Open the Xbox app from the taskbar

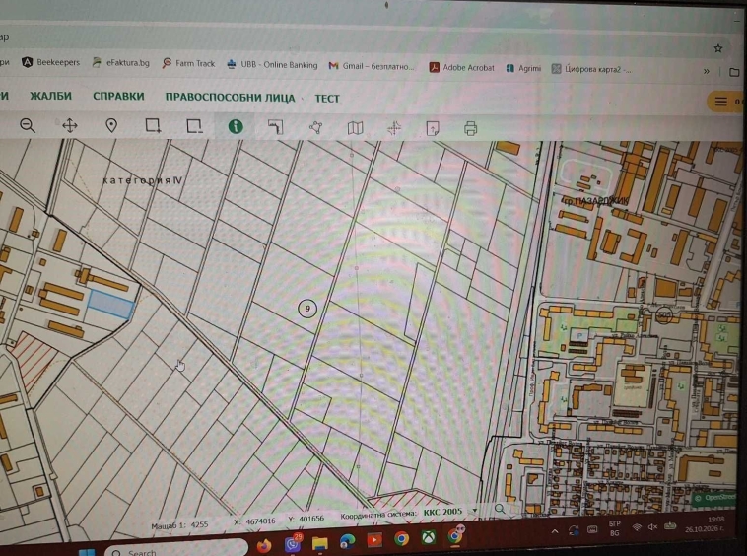(x=429, y=537)
